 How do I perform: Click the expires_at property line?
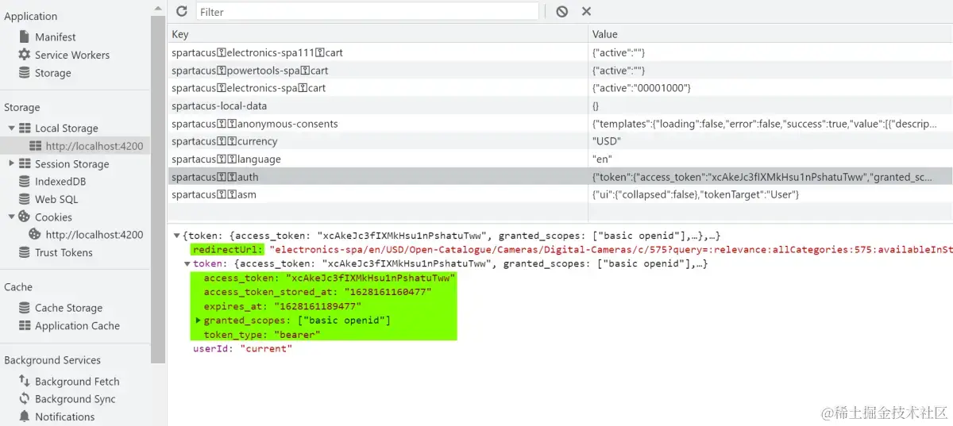[x=282, y=306]
